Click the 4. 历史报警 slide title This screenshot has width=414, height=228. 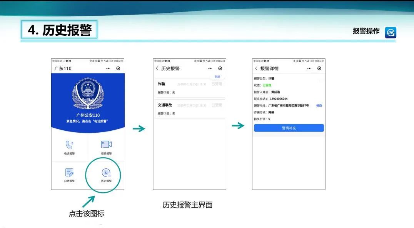click(x=59, y=30)
